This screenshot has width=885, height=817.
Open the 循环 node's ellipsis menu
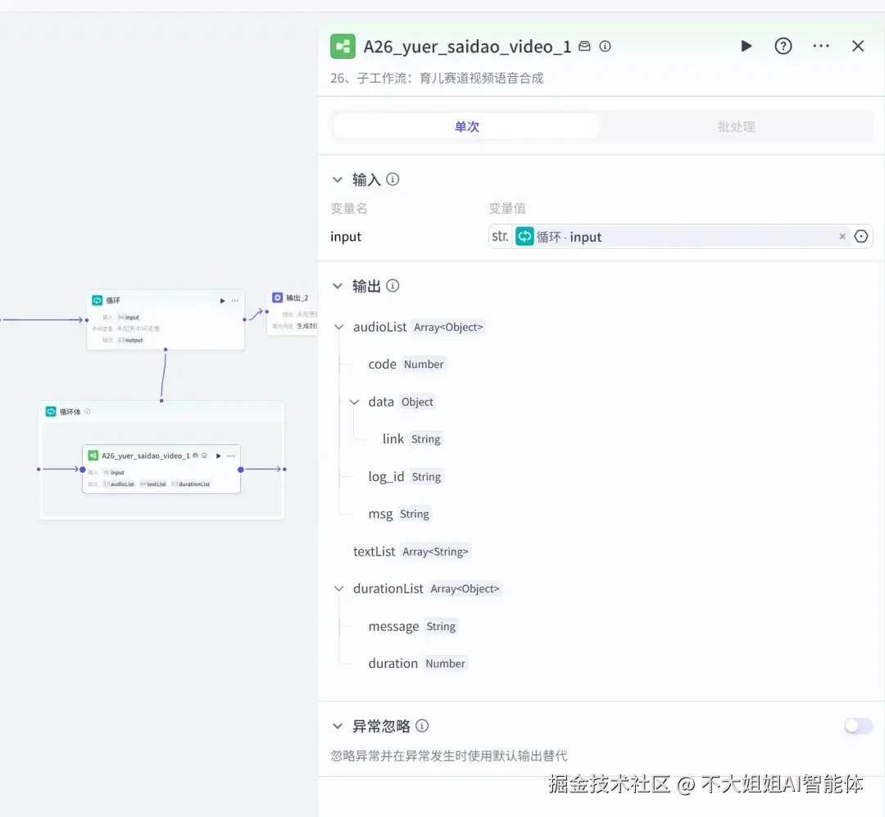click(234, 300)
